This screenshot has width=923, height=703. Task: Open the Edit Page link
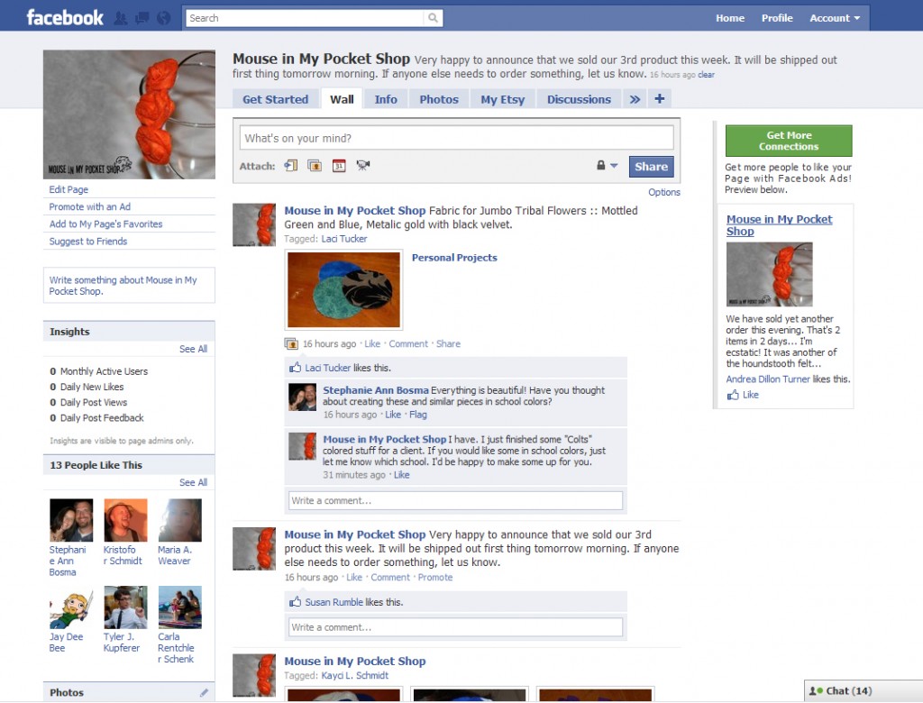pos(69,189)
